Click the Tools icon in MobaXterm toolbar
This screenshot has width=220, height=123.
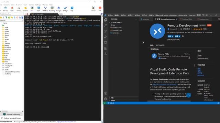12,9
